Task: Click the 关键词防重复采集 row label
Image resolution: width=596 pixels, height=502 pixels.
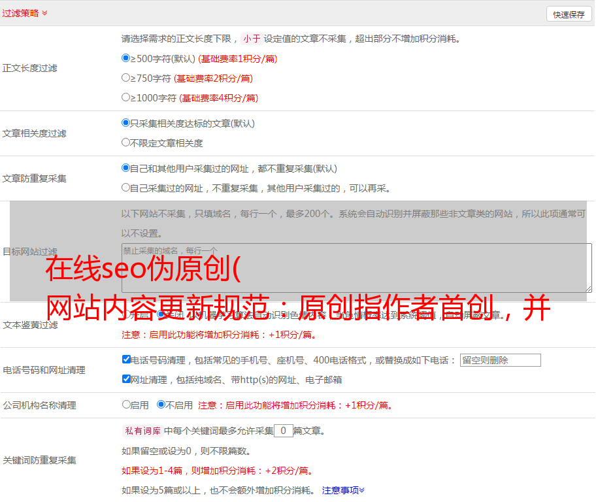Action: [39, 460]
